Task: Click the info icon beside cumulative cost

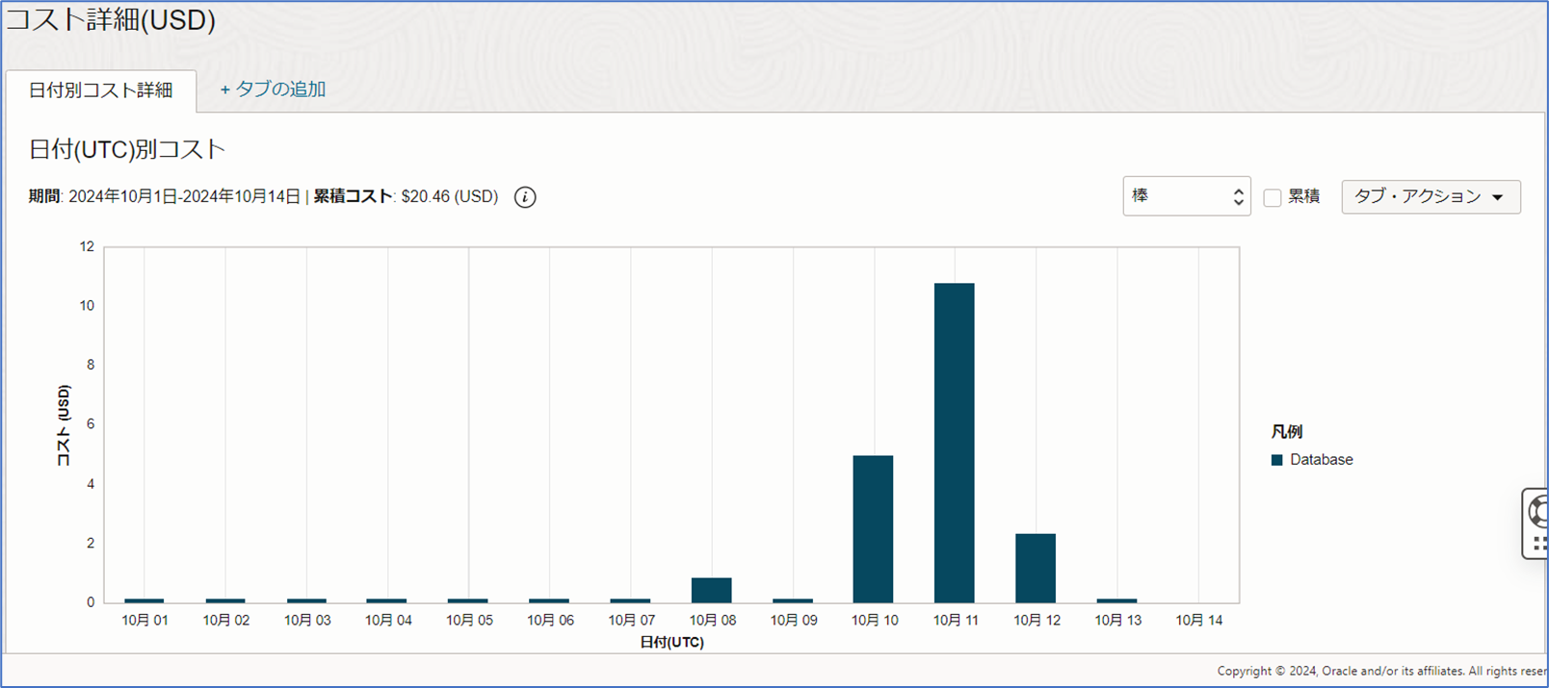Action: 525,197
